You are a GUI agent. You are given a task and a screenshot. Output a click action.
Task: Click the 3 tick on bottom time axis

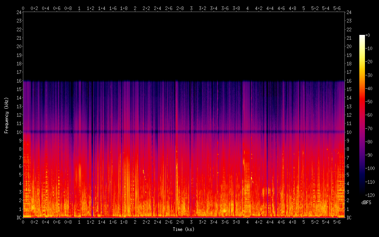coord(191,222)
